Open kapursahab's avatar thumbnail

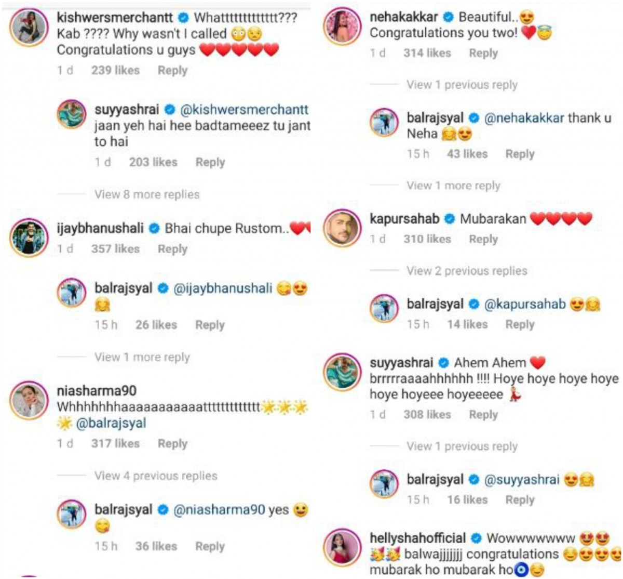(342, 228)
